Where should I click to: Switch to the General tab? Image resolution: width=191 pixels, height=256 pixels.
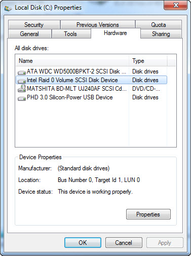[29, 34]
